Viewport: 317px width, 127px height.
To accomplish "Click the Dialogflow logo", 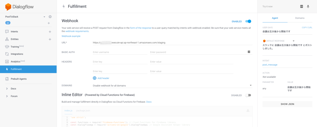I will click(20, 7).
